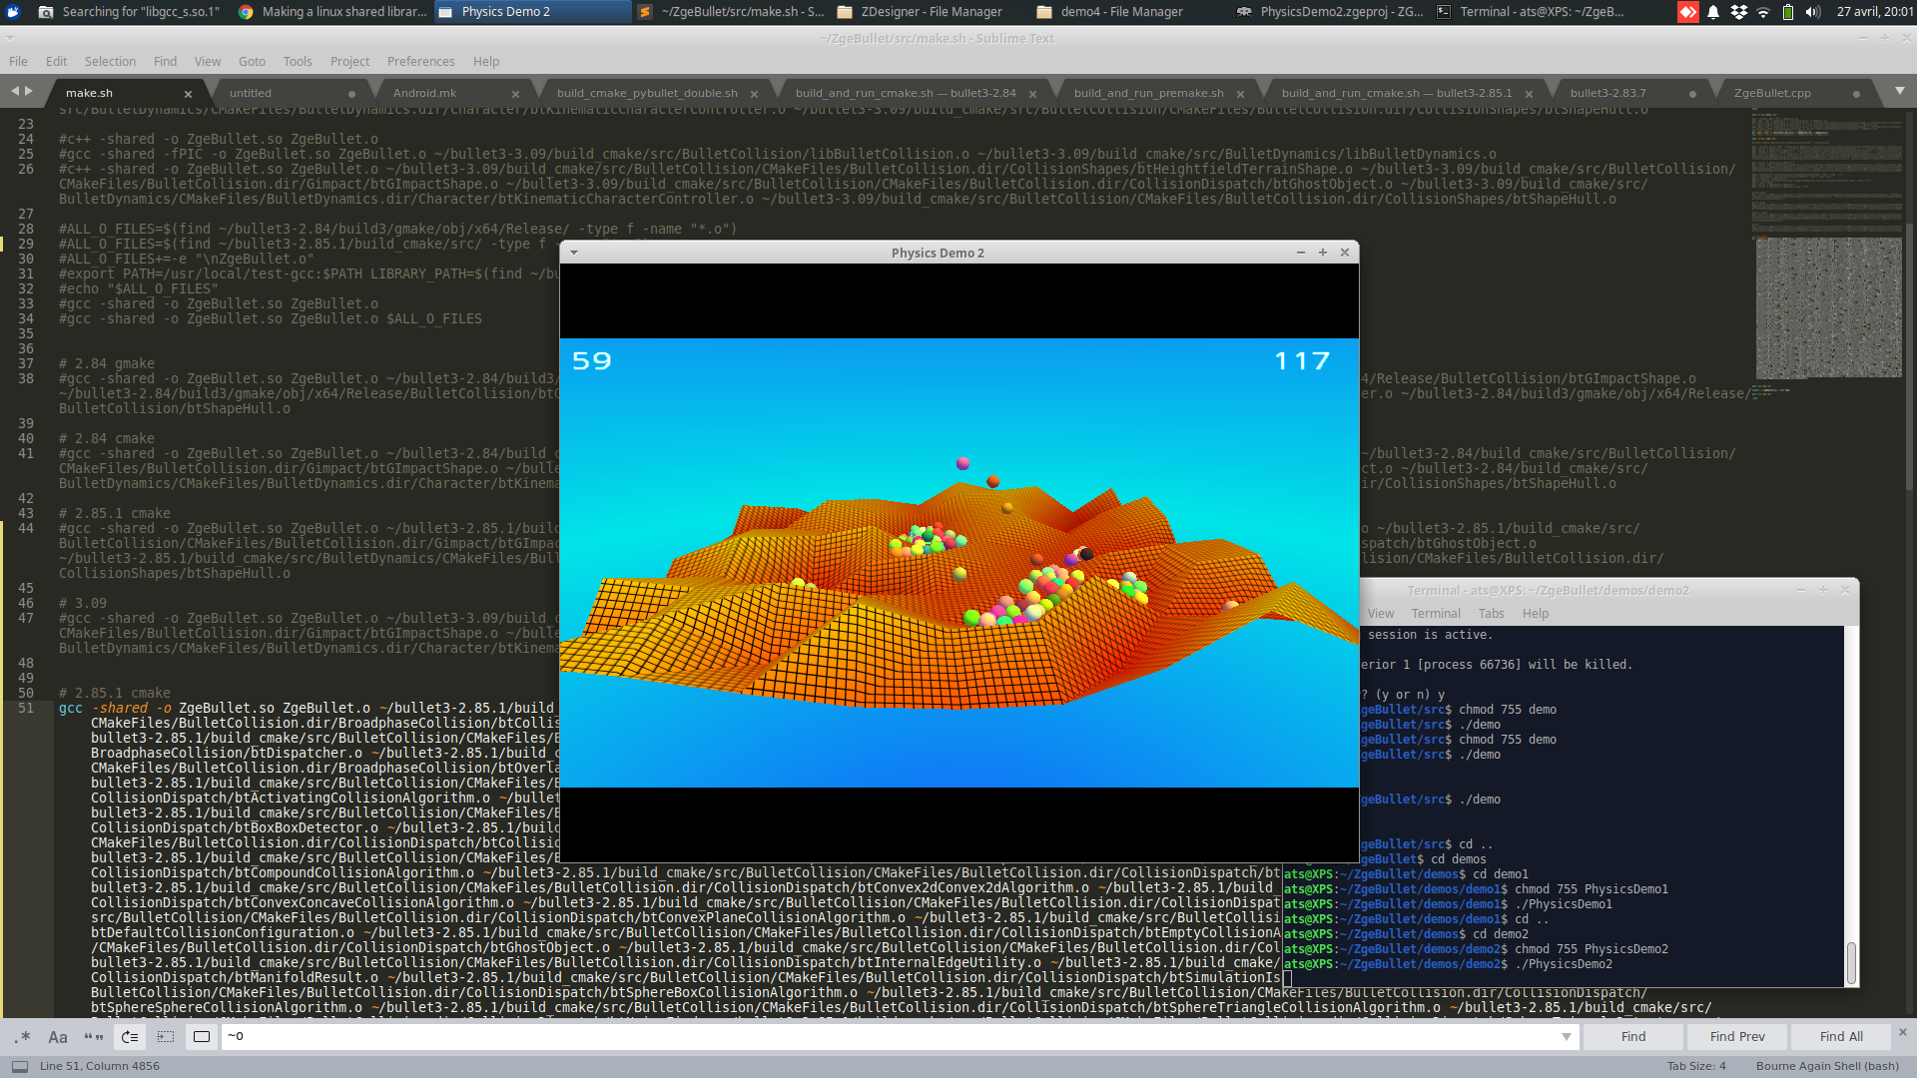The image size is (1917, 1078).
Task: Close the find panel with the X
Action: 1903,1032
